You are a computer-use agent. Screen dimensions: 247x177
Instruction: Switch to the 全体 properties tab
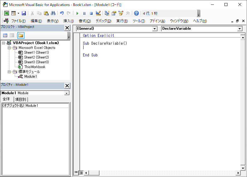(x=6, y=99)
